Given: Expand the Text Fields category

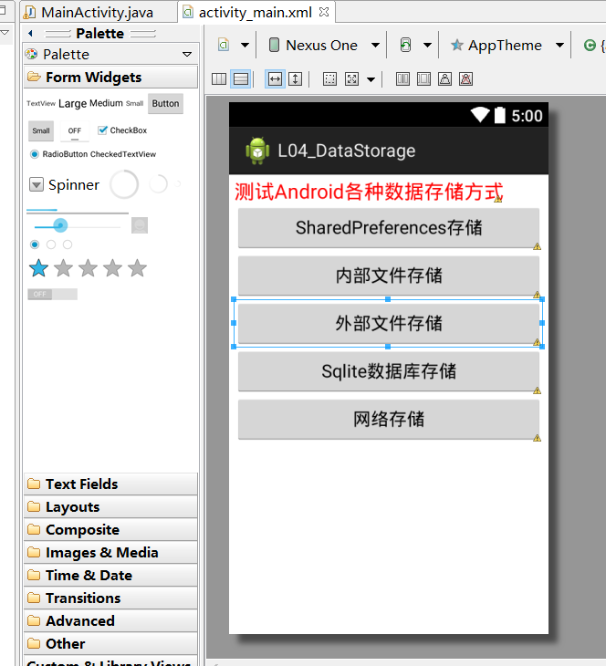Looking at the screenshot, I should (110, 484).
